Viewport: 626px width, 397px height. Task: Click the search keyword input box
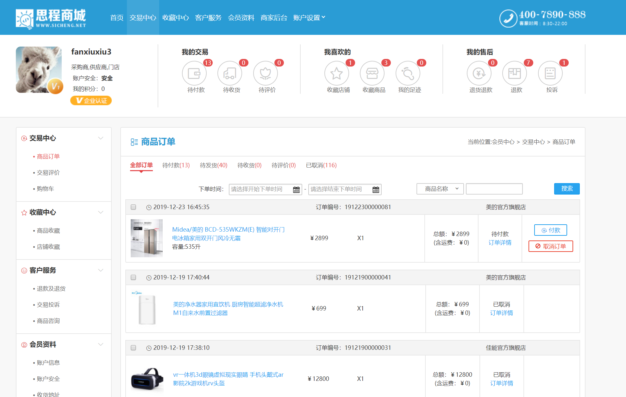click(x=494, y=189)
